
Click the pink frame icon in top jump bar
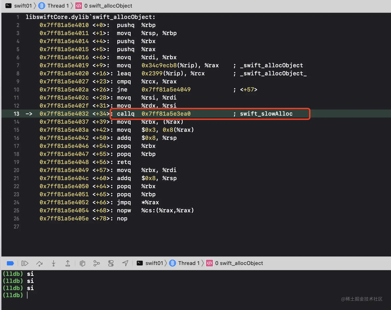tap(79, 6)
